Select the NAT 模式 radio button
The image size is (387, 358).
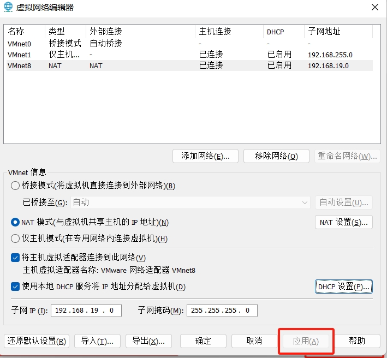[x=15, y=222]
